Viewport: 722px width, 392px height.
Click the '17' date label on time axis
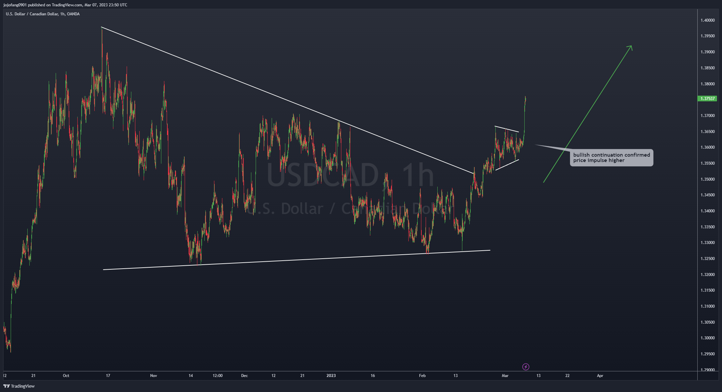click(x=108, y=376)
